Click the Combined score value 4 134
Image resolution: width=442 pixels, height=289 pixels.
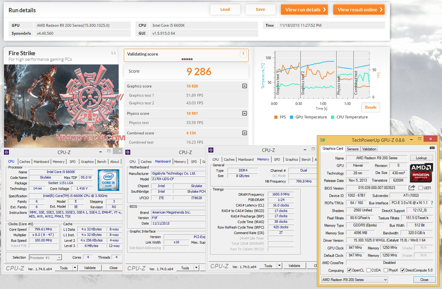coord(191,133)
